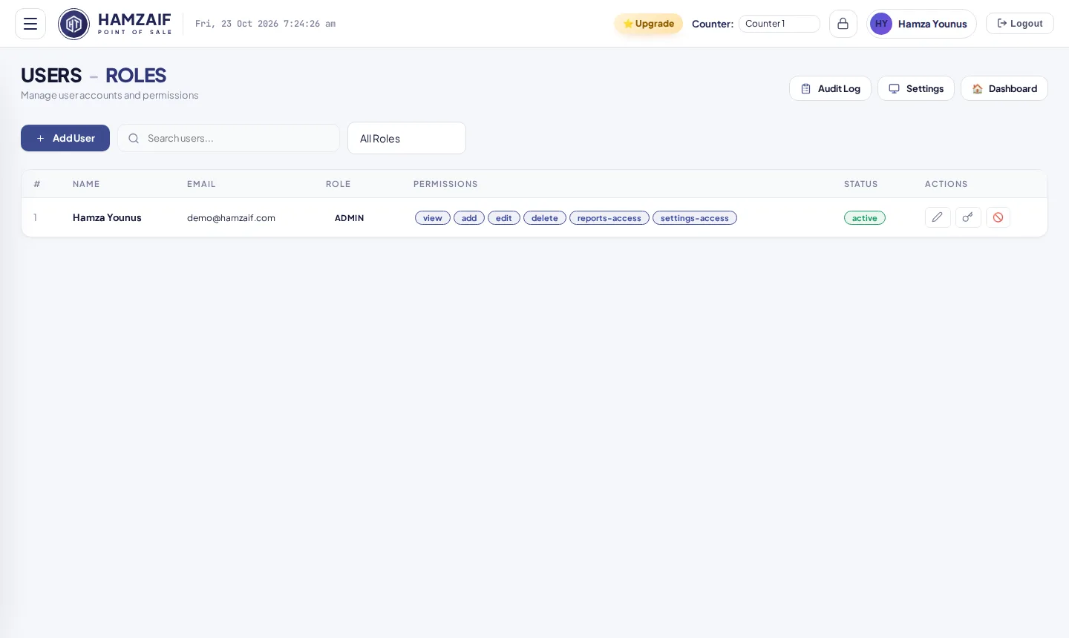The height and width of the screenshot is (638, 1069).
Task: Edit user Hamza Younus with pencil icon
Action: [x=938, y=217]
